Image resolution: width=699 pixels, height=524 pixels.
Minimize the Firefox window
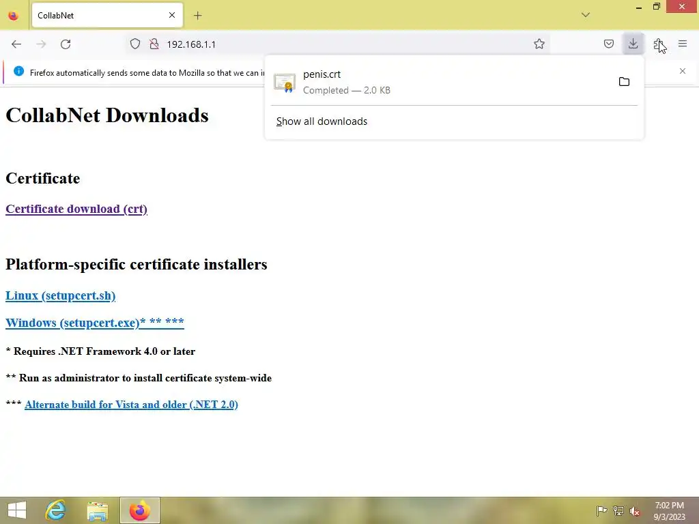pos(639,7)
